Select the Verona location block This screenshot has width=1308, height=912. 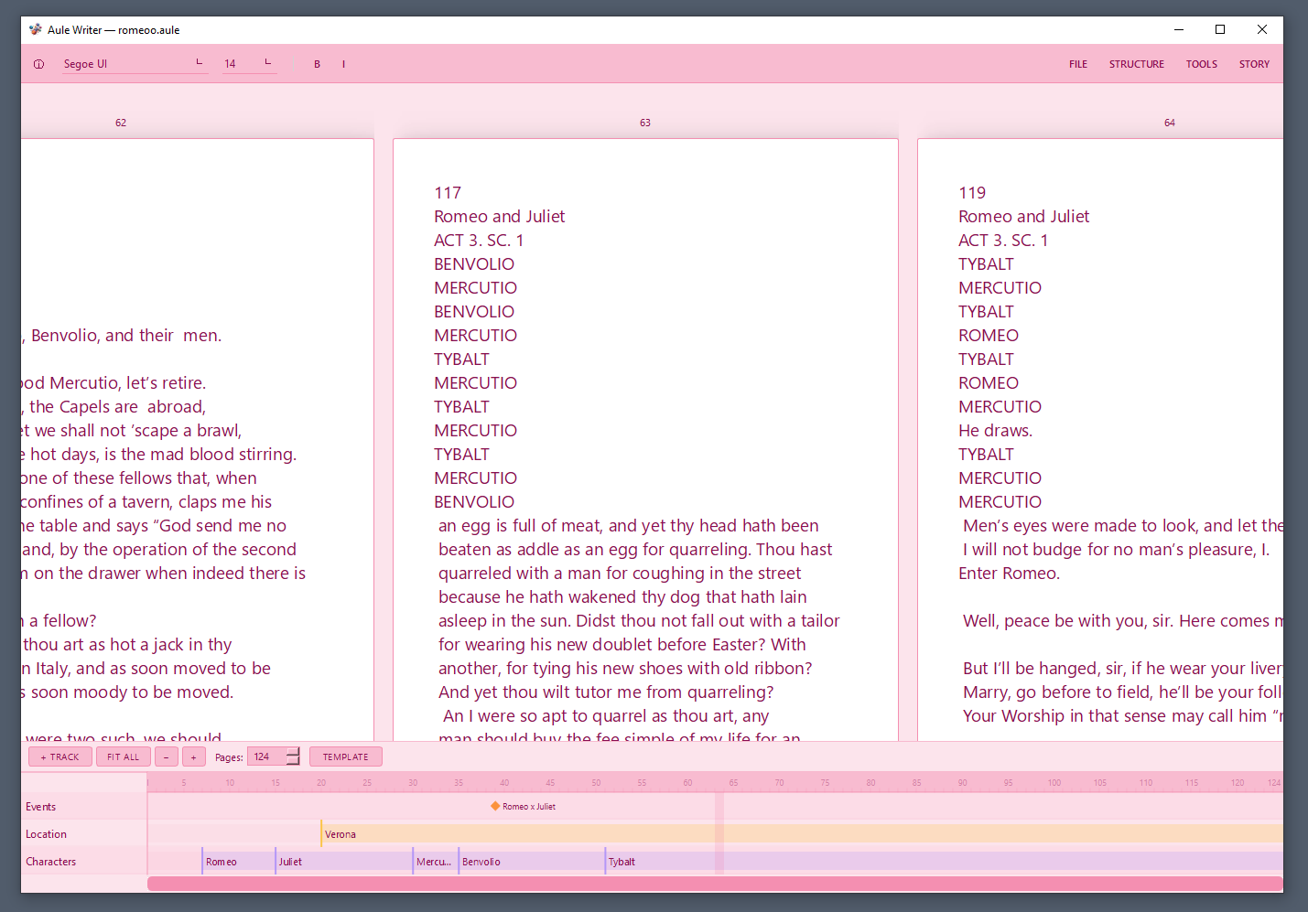[802, 833]
